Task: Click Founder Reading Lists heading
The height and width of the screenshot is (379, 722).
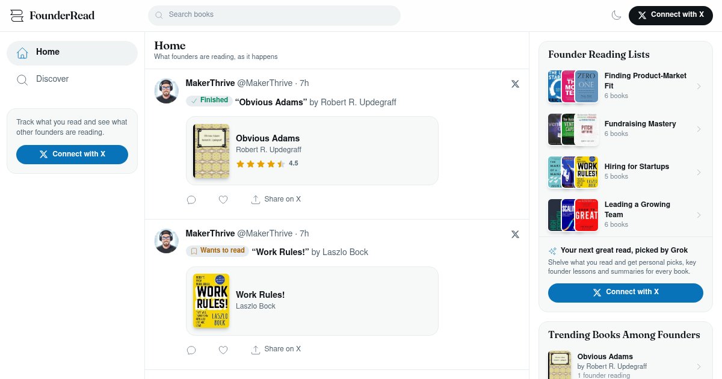Action: click(x=599, y=55)
